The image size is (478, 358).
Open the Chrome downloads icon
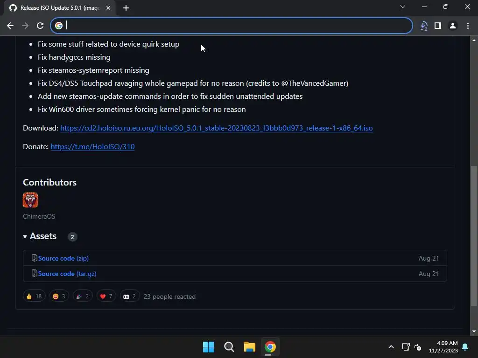(x=423, y=26)
